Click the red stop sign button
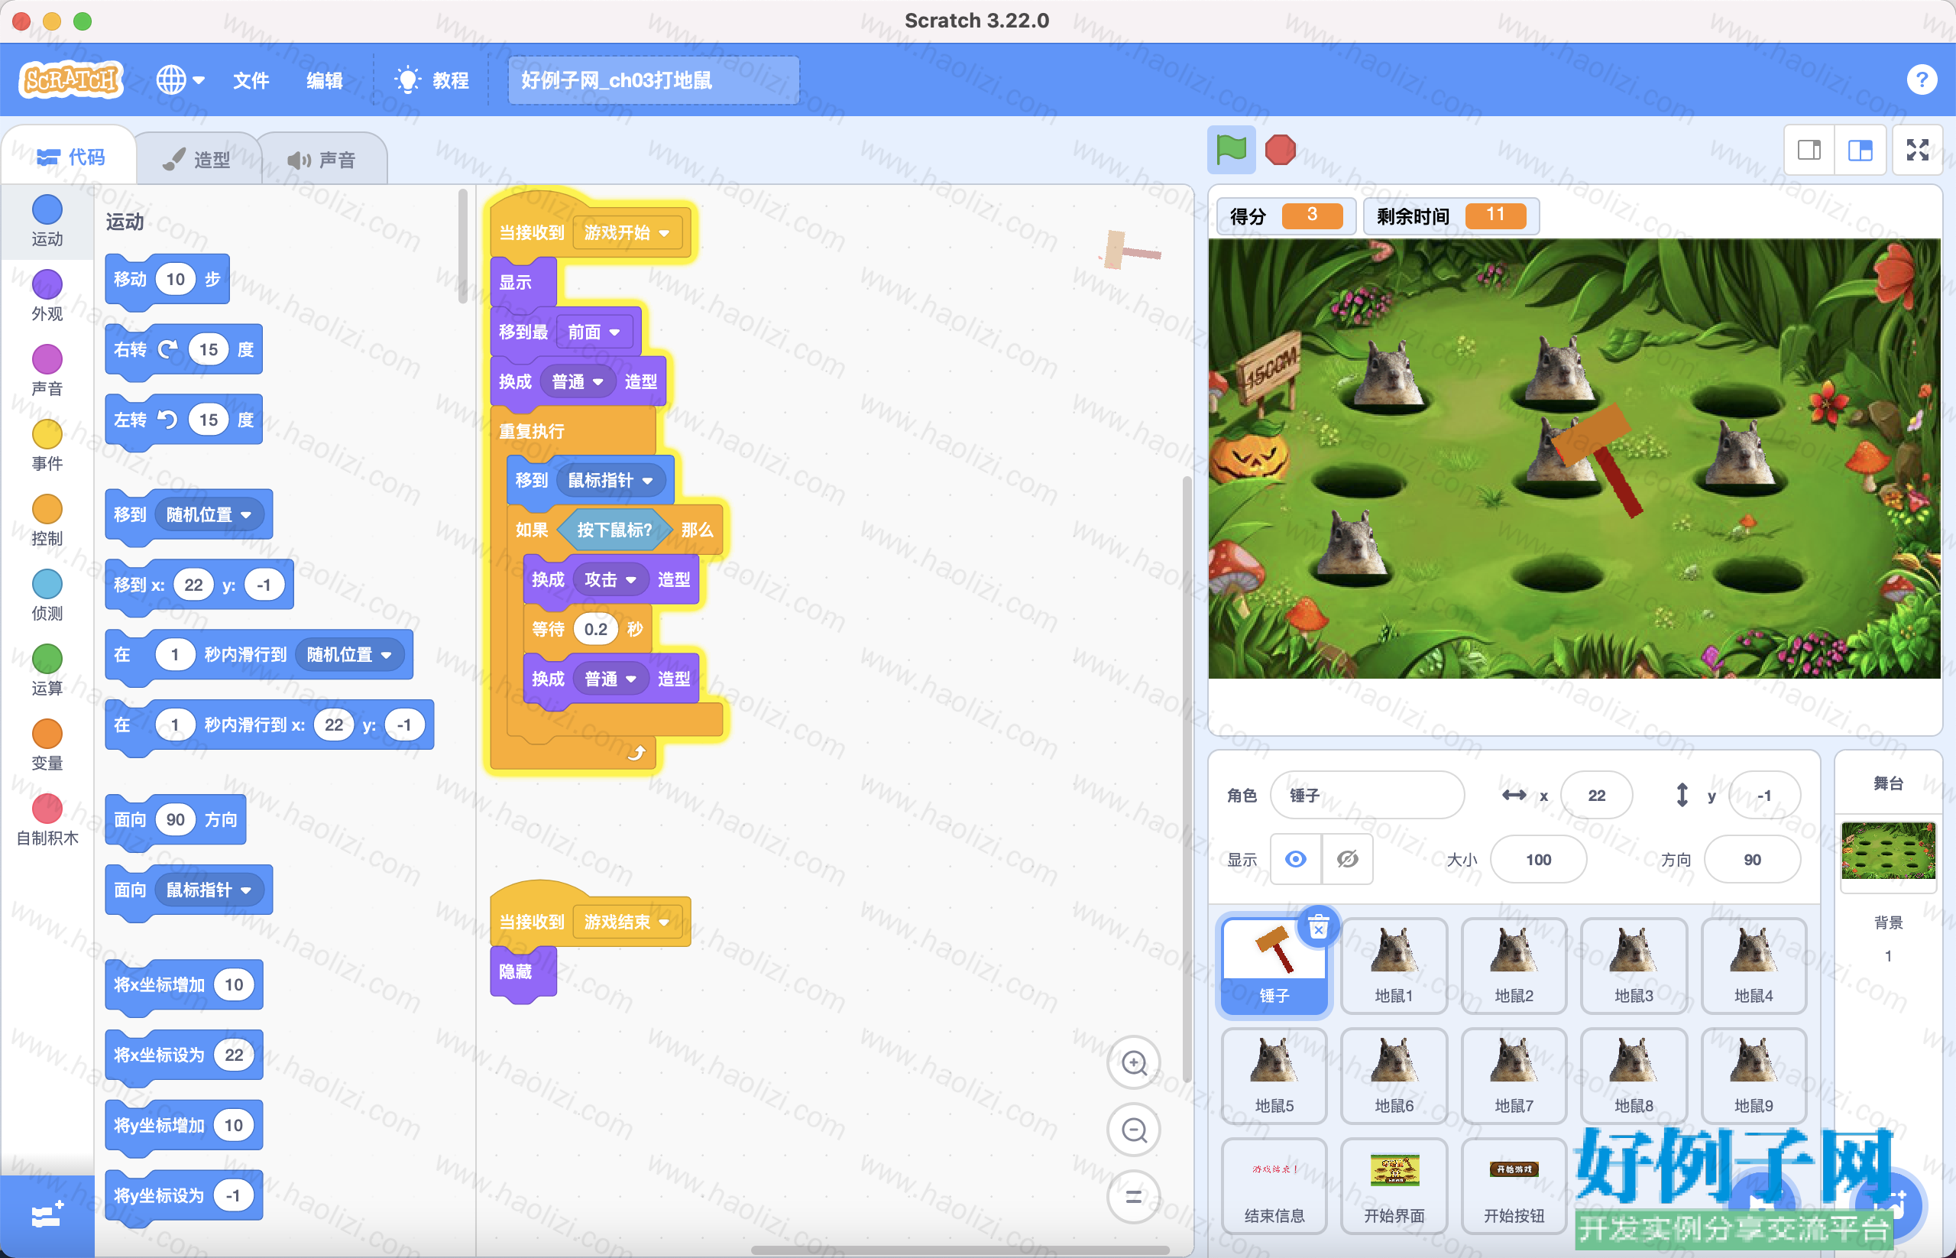 1280,150
